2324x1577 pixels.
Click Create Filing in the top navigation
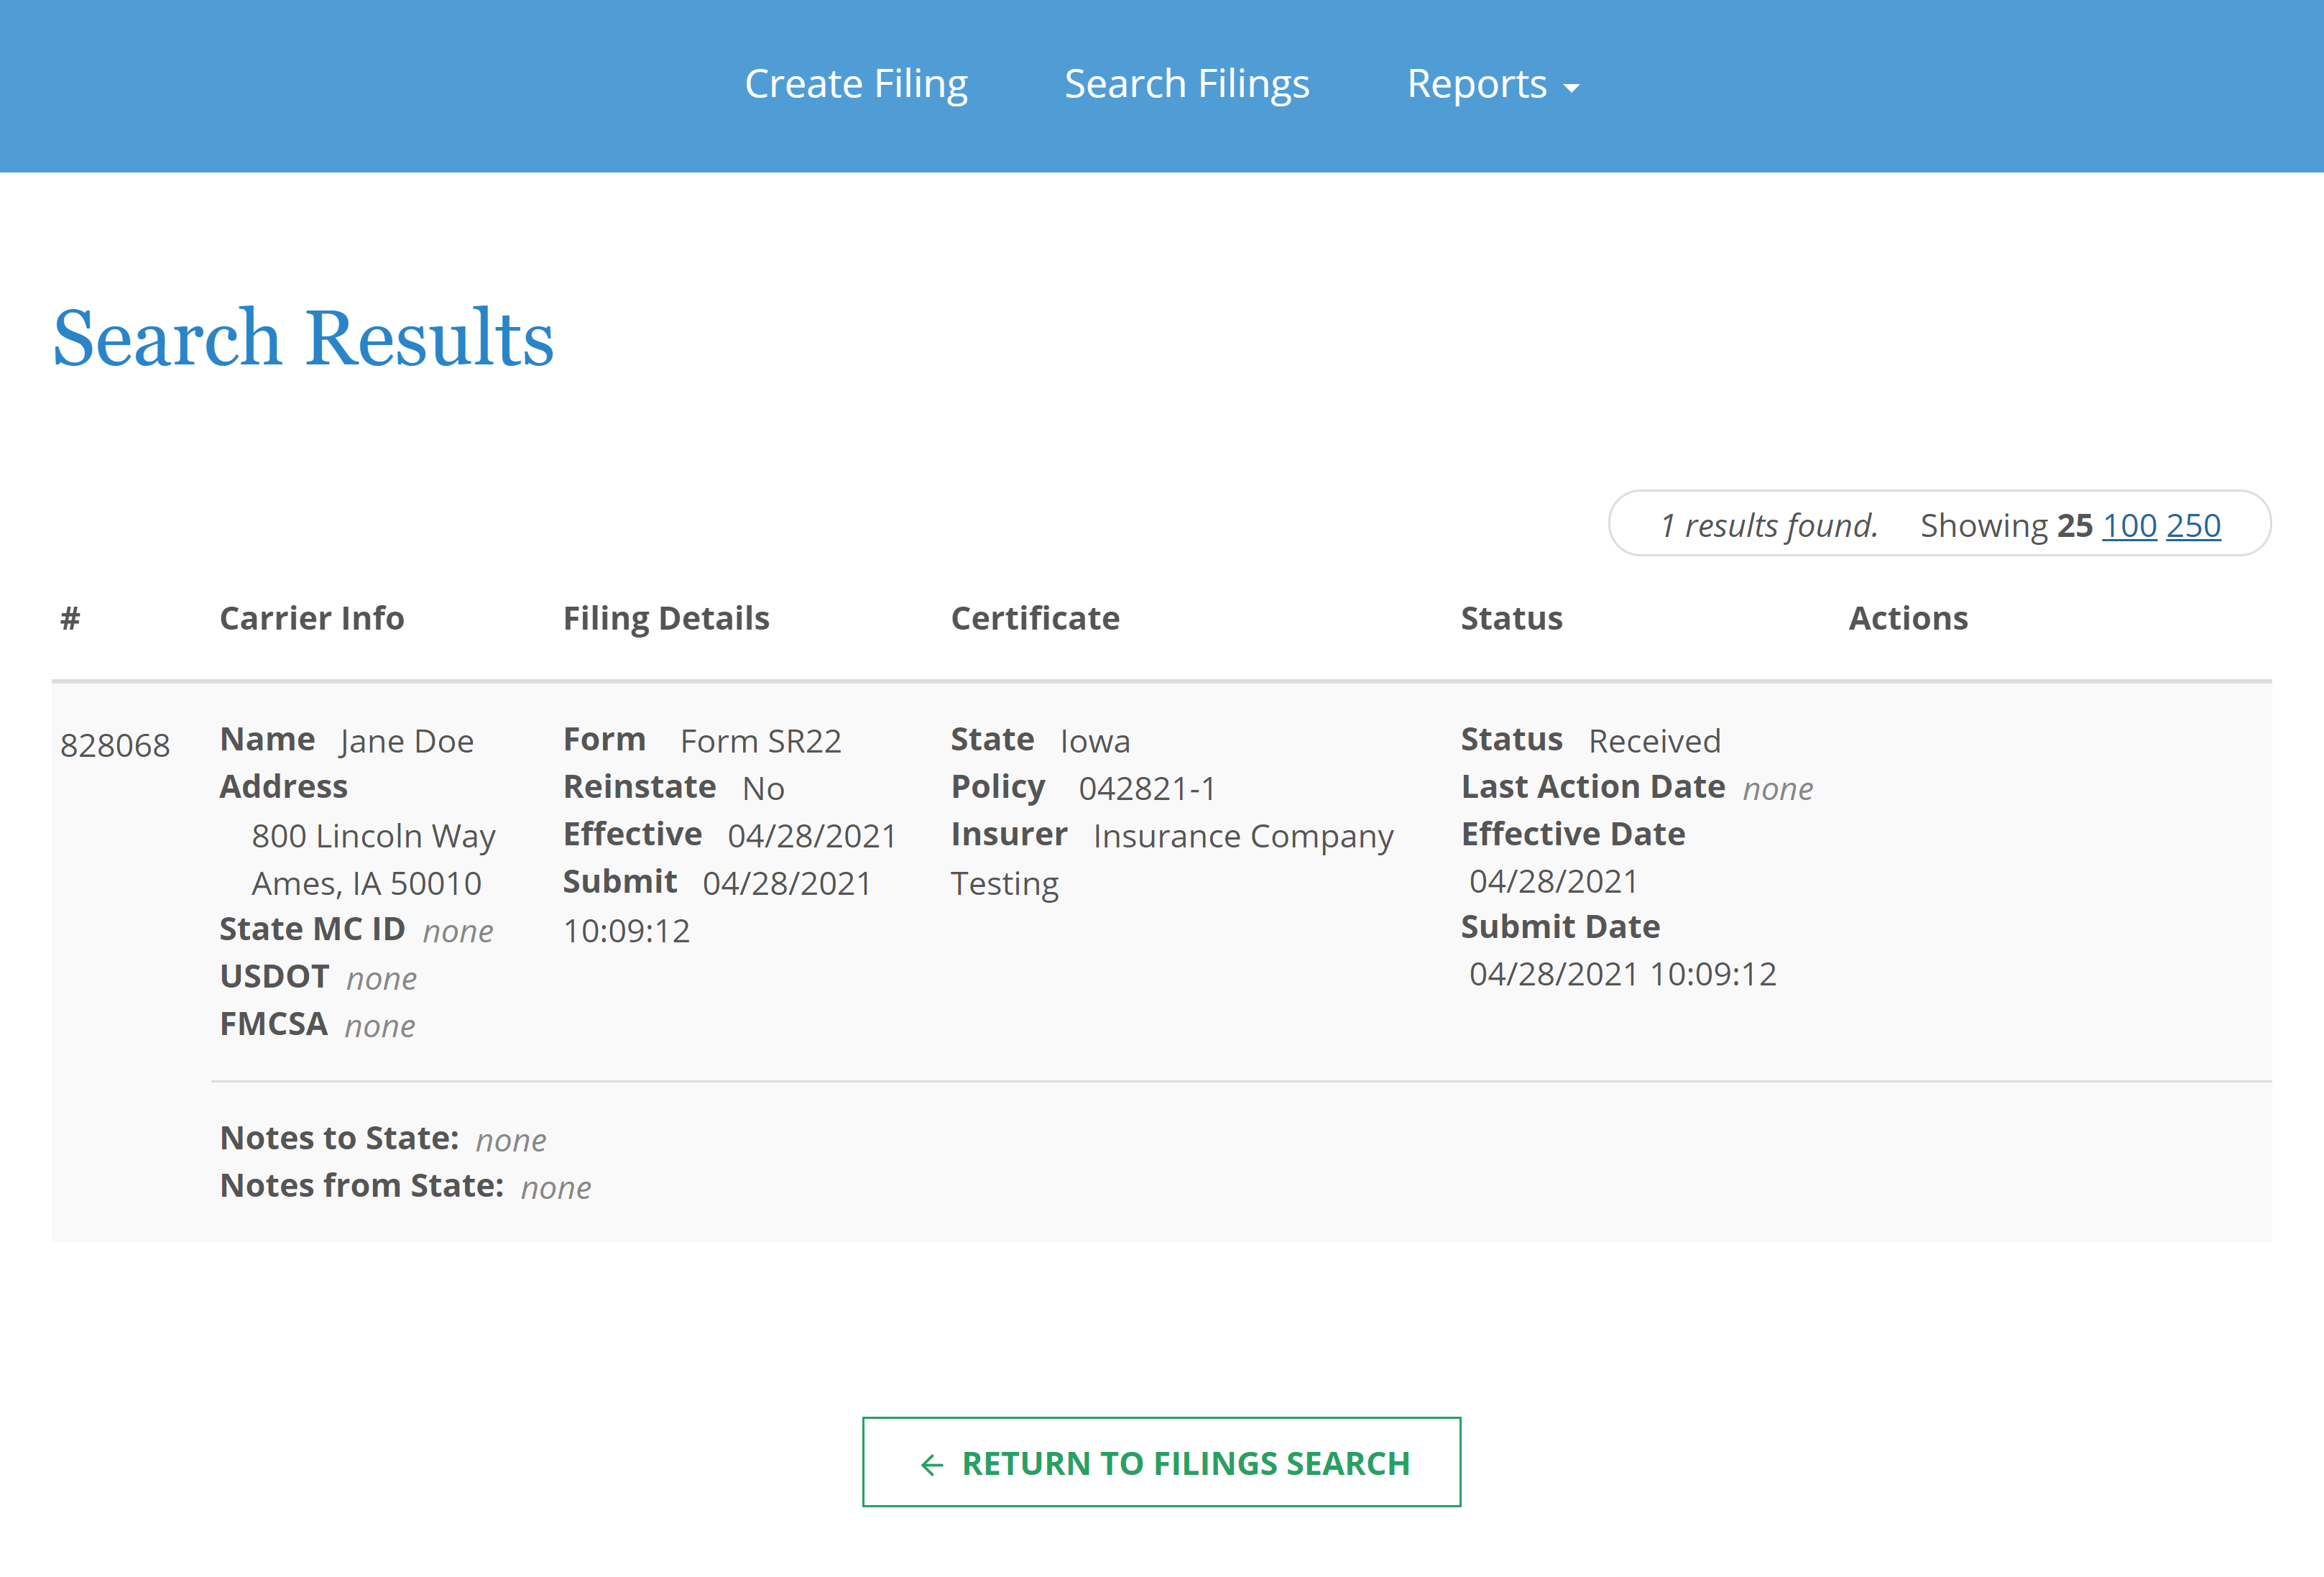pos(856,84)
